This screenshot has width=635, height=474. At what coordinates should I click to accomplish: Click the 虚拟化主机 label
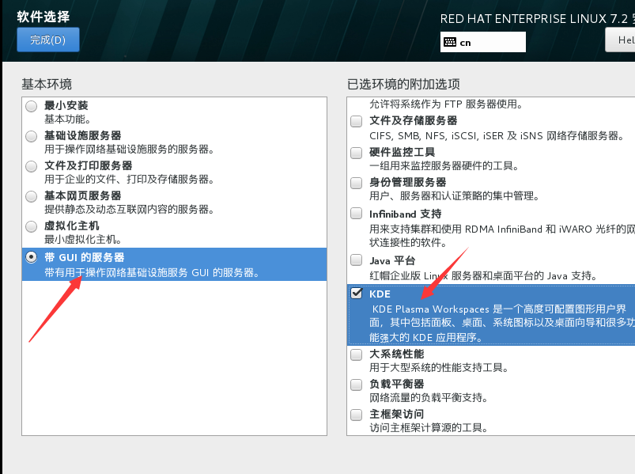(x=72, y=226)
